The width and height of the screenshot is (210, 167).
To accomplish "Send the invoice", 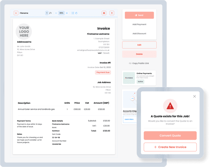I will 139,15.
